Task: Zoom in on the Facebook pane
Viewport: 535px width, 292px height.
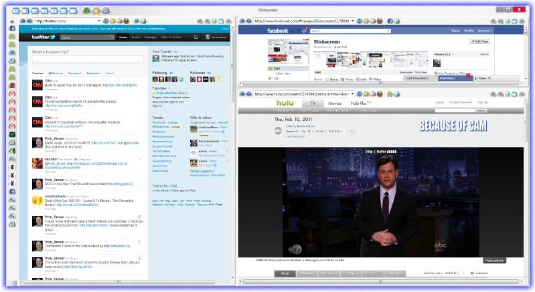Action: pyautogui.click(x=501, y=21)
